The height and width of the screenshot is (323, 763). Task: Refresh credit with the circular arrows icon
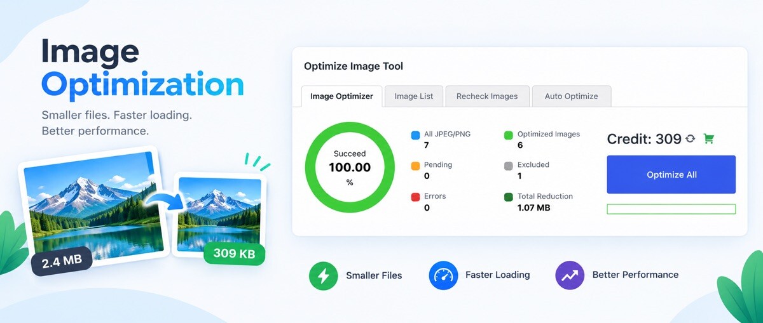pos(691,139)
